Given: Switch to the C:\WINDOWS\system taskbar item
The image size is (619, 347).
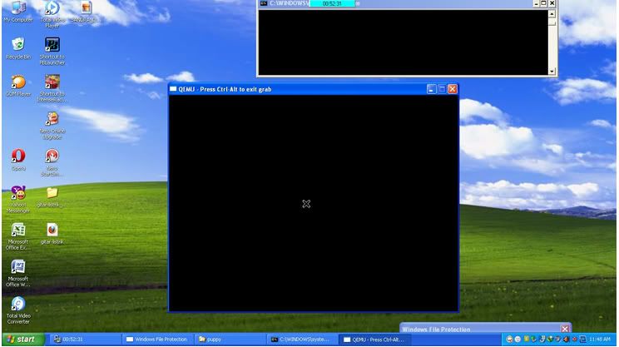Looking at the screenshot, I should click(302, 340).
